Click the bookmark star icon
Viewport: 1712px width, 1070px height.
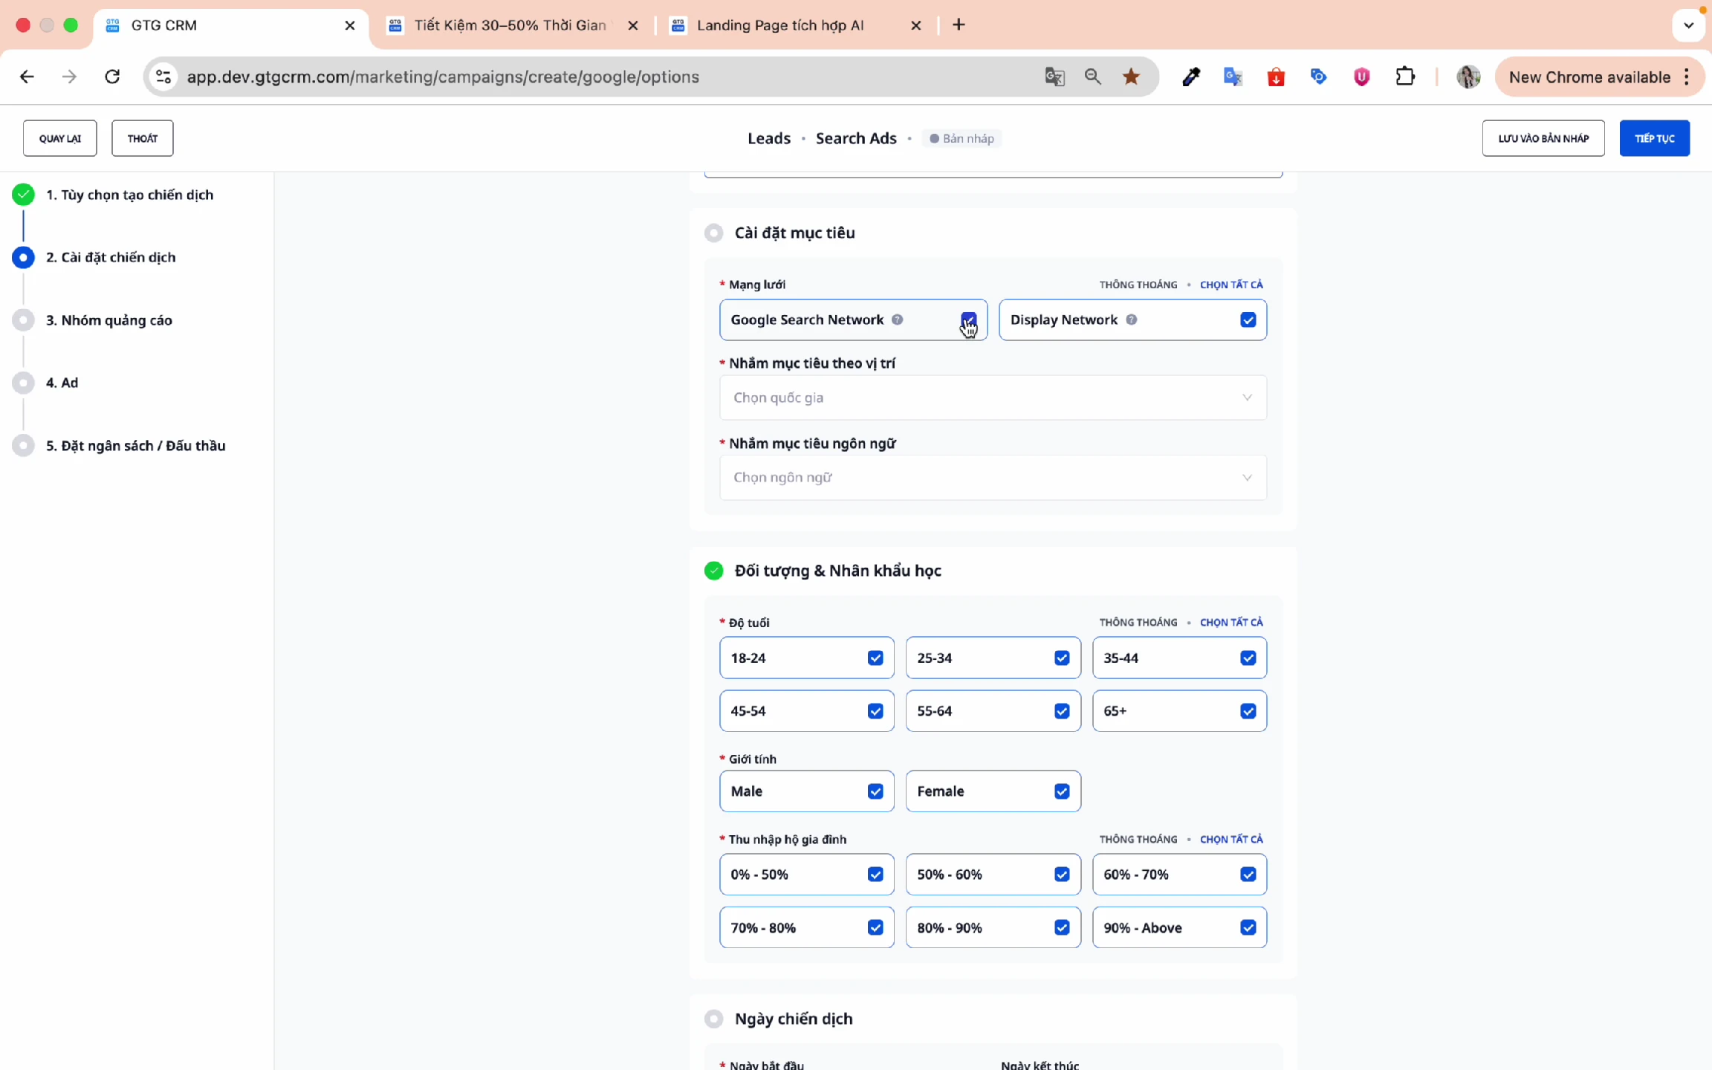(1131, 77)
